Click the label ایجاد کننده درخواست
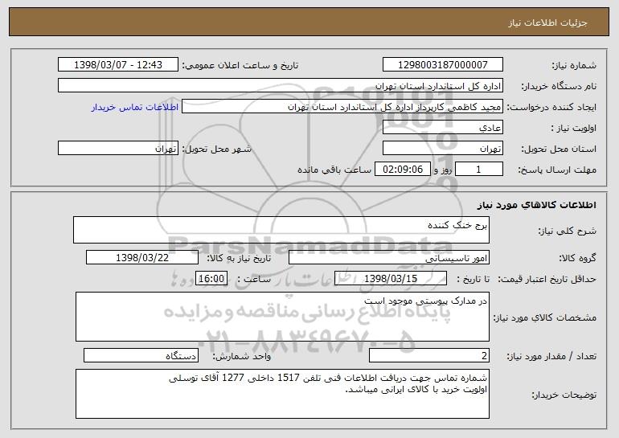The width and height of the screenshot is (619, 438). tap(551, 108)
